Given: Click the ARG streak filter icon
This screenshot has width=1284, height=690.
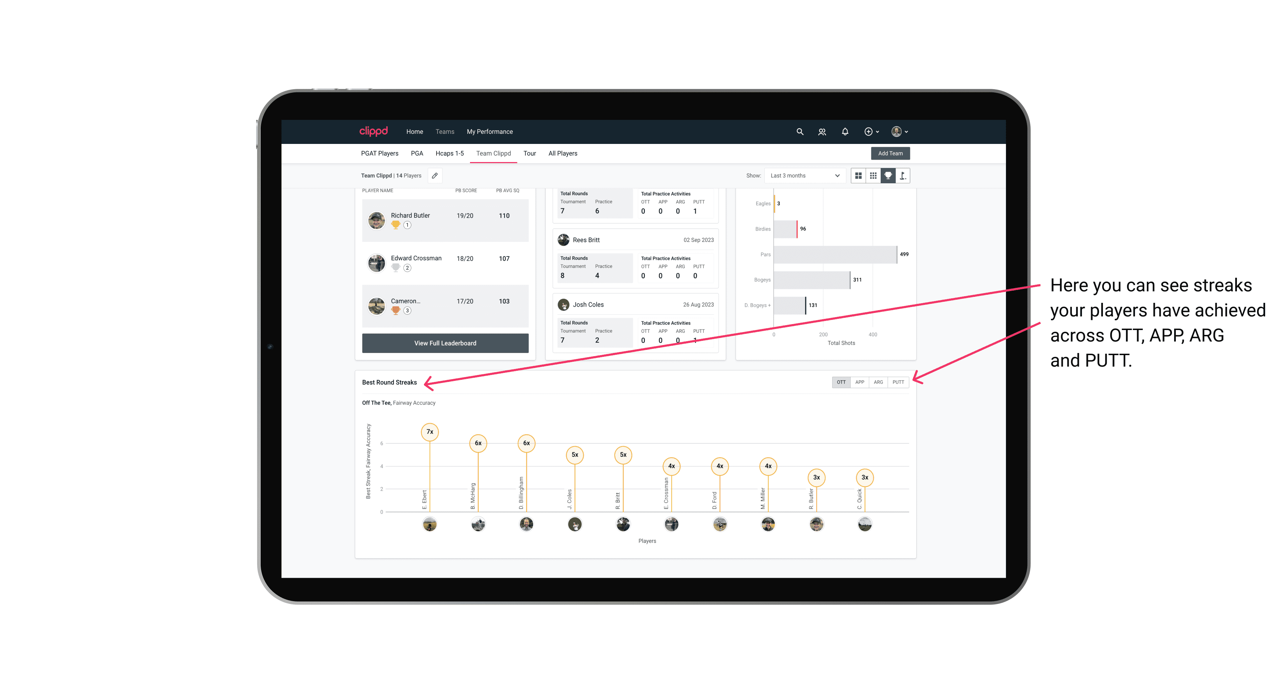Looking at the screenshot, I should (x=879, y=382).
